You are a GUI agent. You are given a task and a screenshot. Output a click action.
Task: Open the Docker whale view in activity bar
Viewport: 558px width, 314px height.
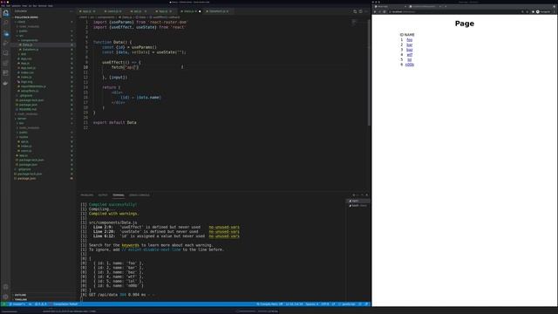5,83
